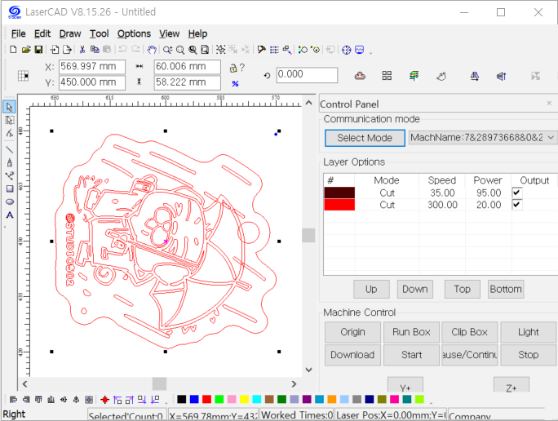Click the Run Box button

coord(411,332)
